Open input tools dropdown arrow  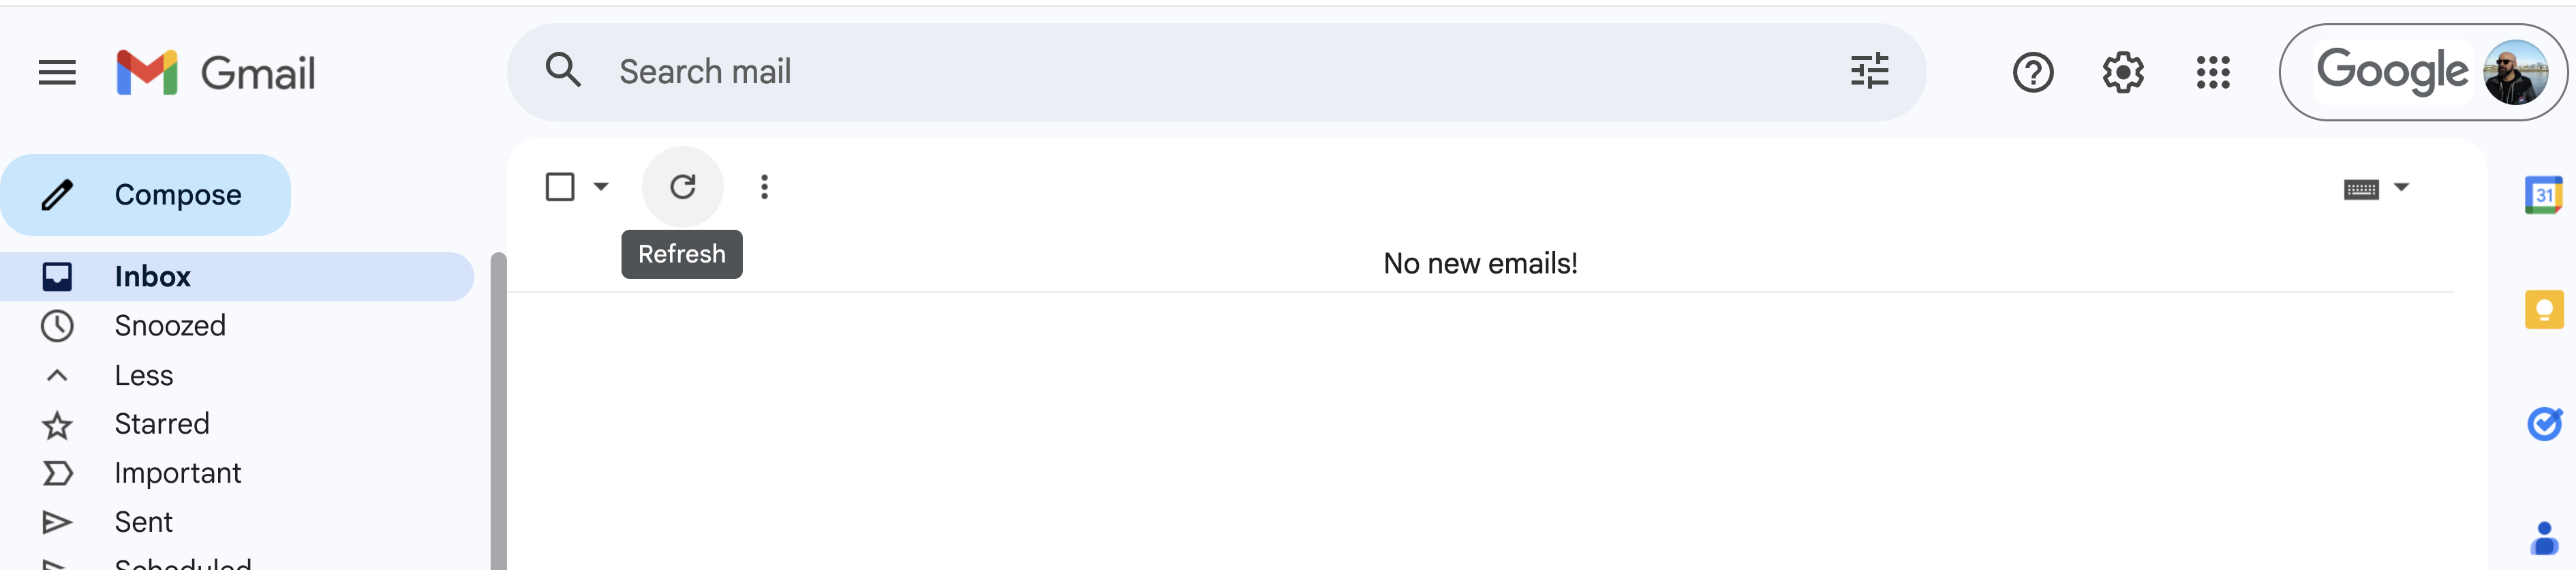(2401, 187)
